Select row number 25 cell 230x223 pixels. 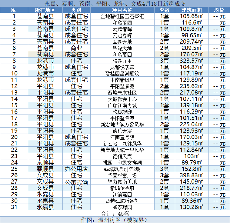[14, 169]
